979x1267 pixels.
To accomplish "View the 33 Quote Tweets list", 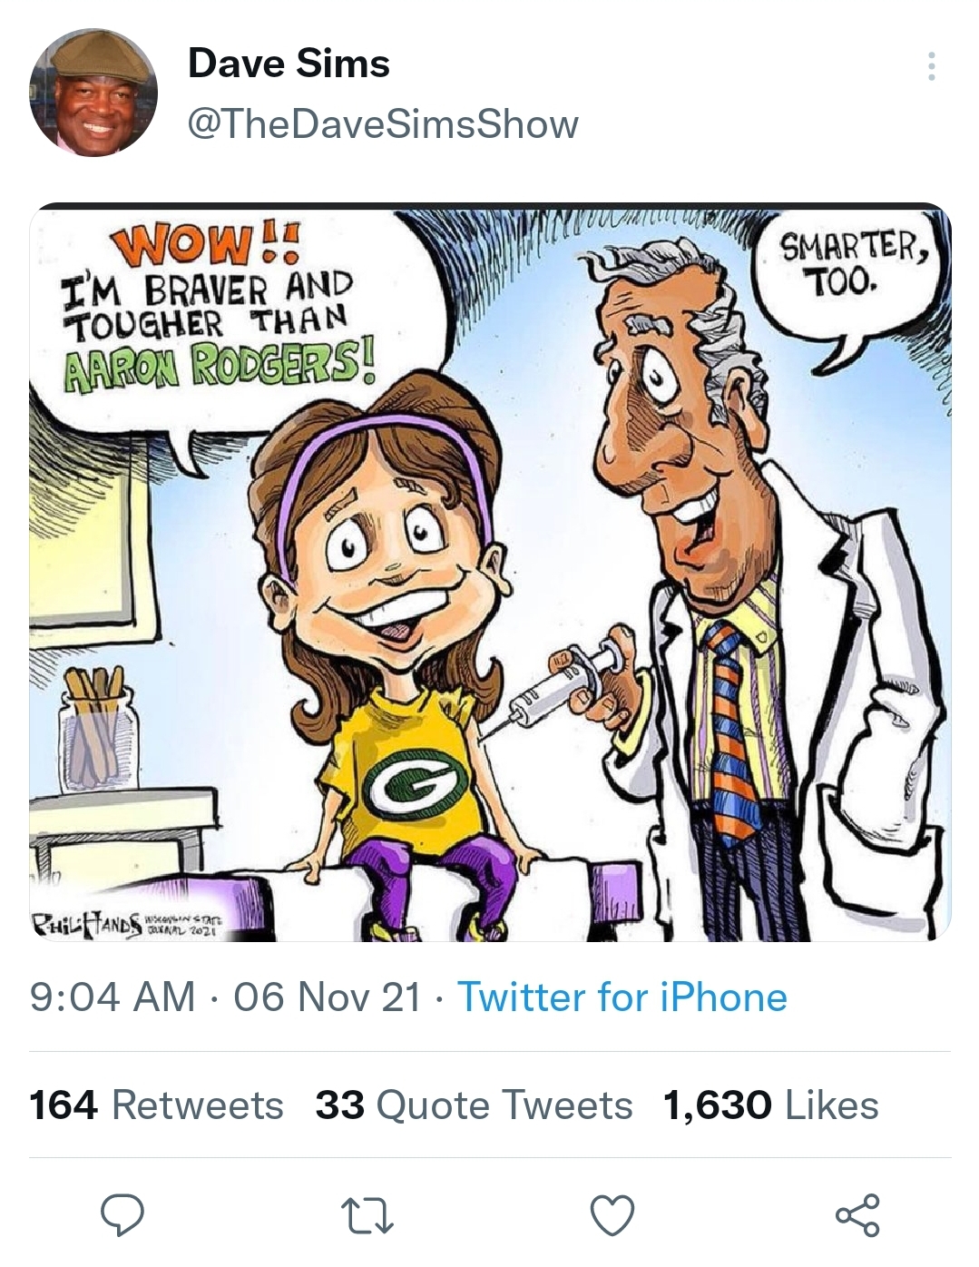I will [x=474, y=1105].
